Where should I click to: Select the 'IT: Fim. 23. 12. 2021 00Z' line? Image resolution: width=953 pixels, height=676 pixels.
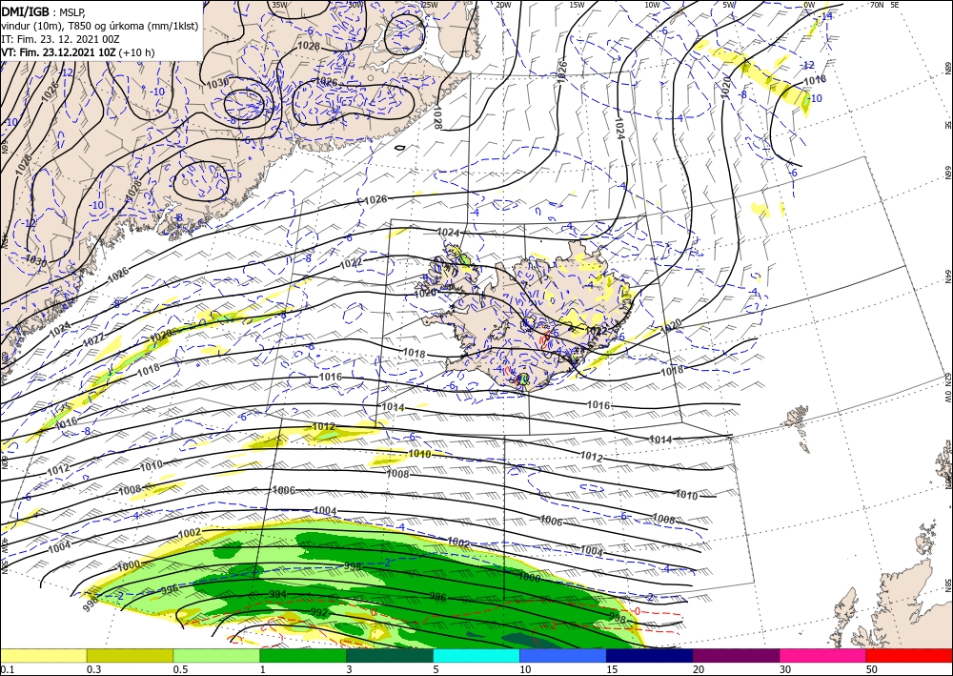tap(60, 39)
